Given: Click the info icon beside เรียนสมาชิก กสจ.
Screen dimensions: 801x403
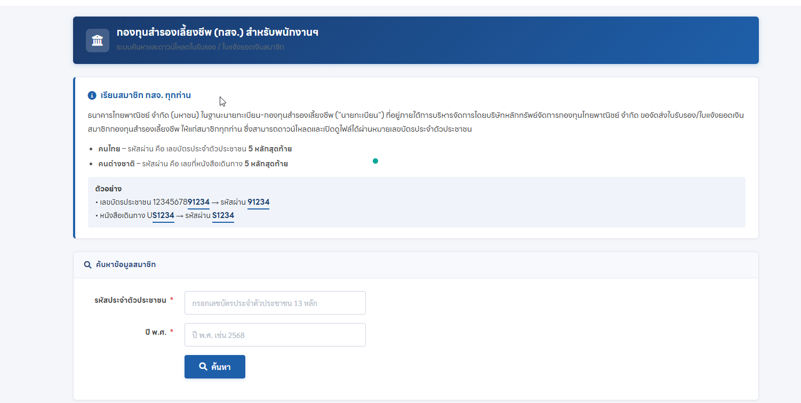Looking at the screenshot, I should (92, 95).
